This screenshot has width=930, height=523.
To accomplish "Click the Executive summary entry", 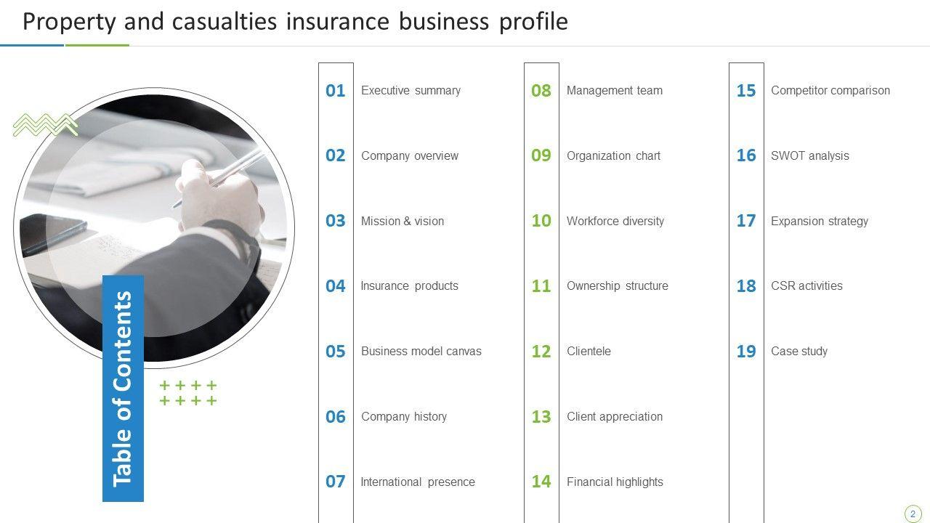I will tap(411, 91).
